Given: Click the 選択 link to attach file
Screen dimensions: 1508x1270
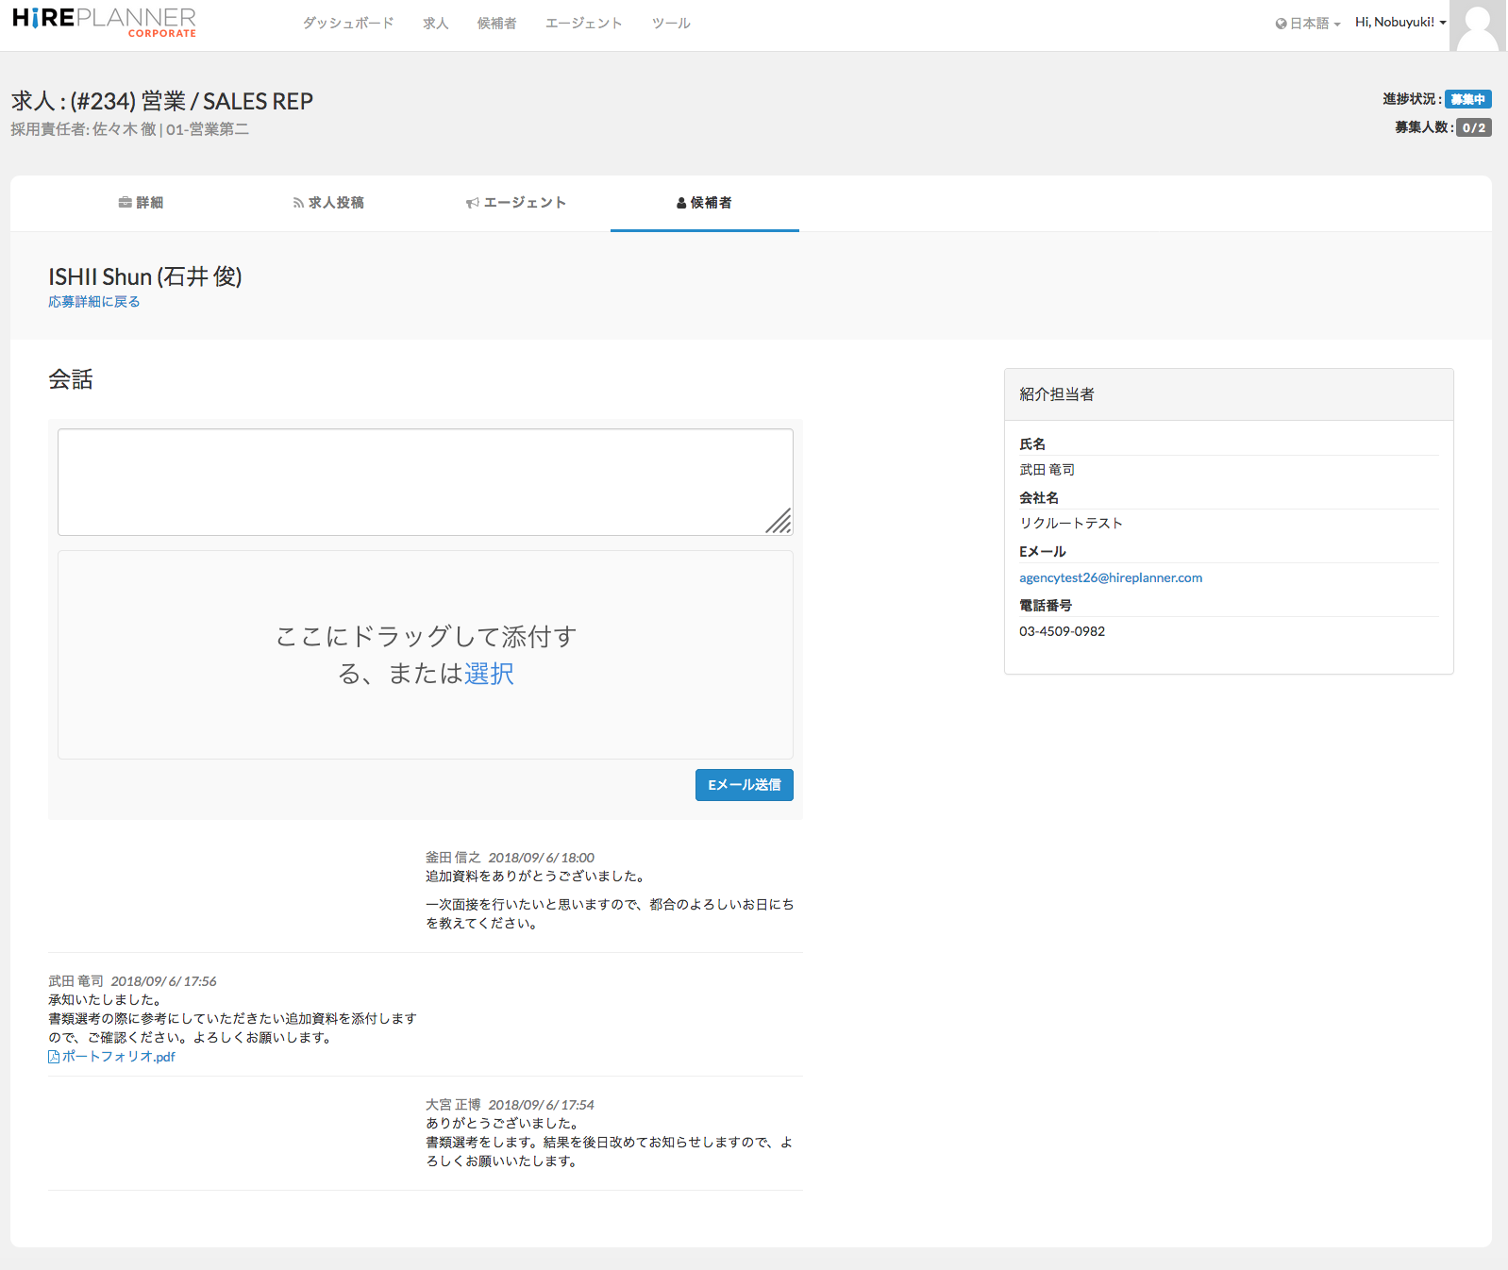Looking at the screenshot, I should tap(489, 674).
